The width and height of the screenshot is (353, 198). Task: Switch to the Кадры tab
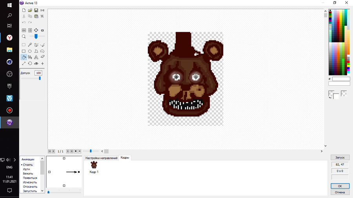(125, 158)
